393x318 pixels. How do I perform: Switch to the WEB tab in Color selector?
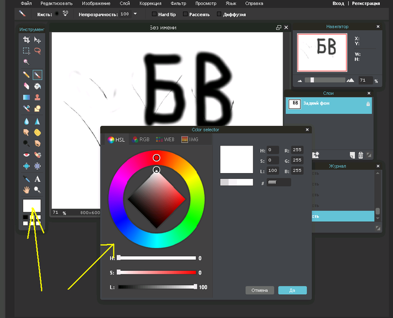click(x=165, y=140)
